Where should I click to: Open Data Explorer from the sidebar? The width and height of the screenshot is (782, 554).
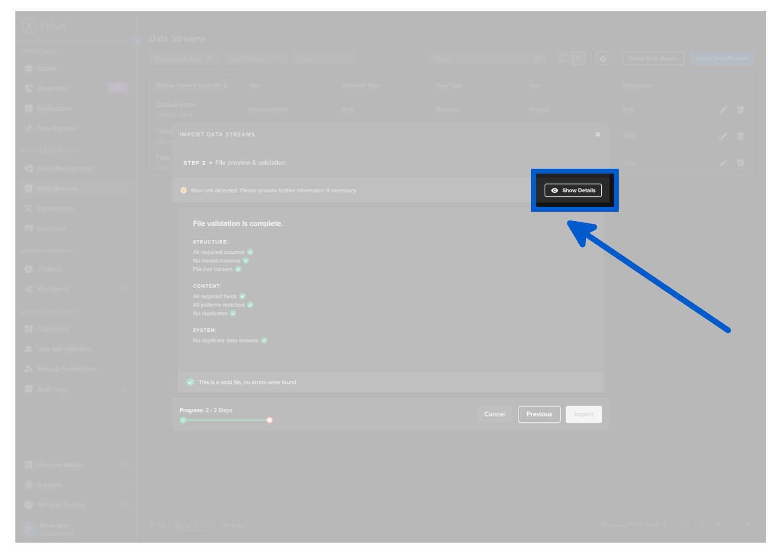(56, 129)
